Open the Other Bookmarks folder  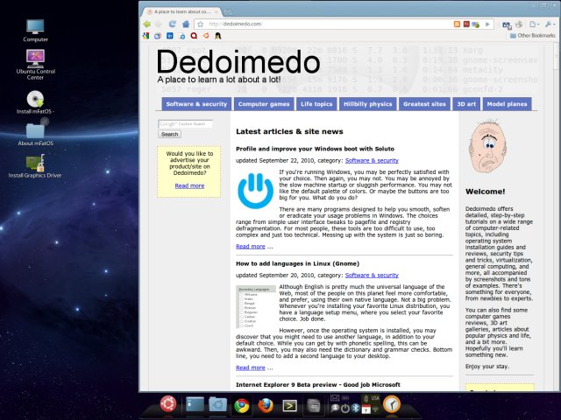coord(534,36)
